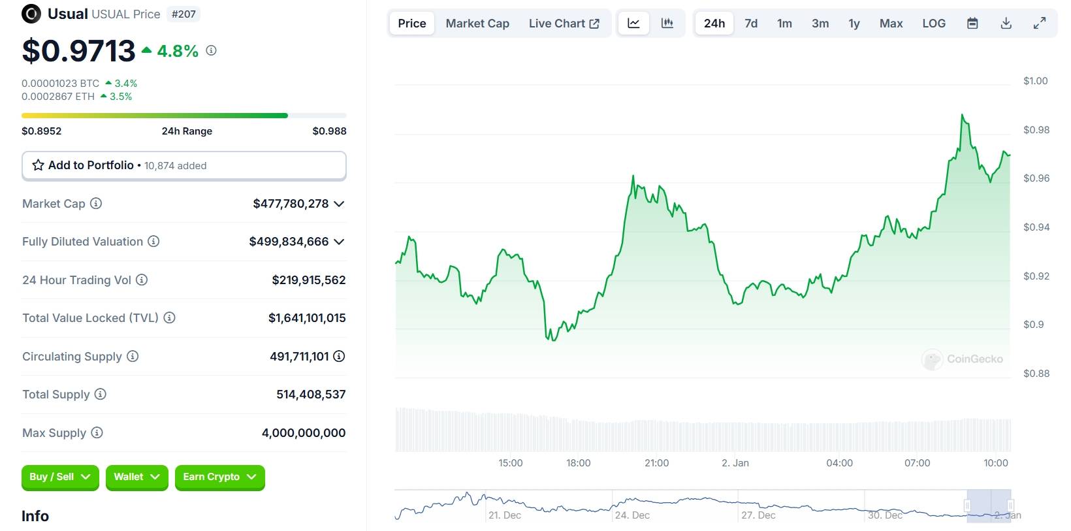Show 24 Hour Trading Vol info icon
This screenshot has width=1071, height=531.
(x=142, y=280)
